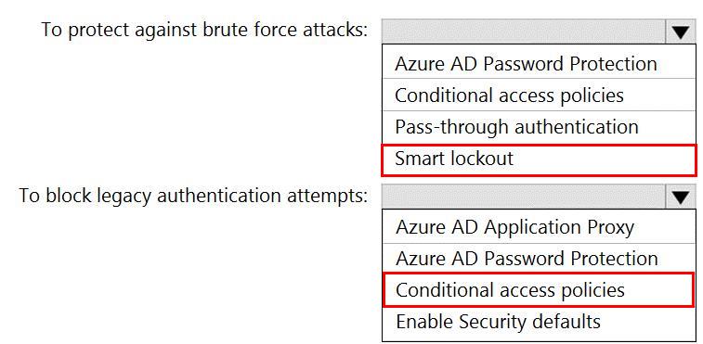Select the entry just above Smart lockout
This screenshot has height=344, width=703.
click(539, 127)
